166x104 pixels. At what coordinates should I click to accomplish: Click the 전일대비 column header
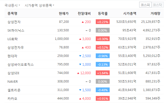tap(84, 14)
